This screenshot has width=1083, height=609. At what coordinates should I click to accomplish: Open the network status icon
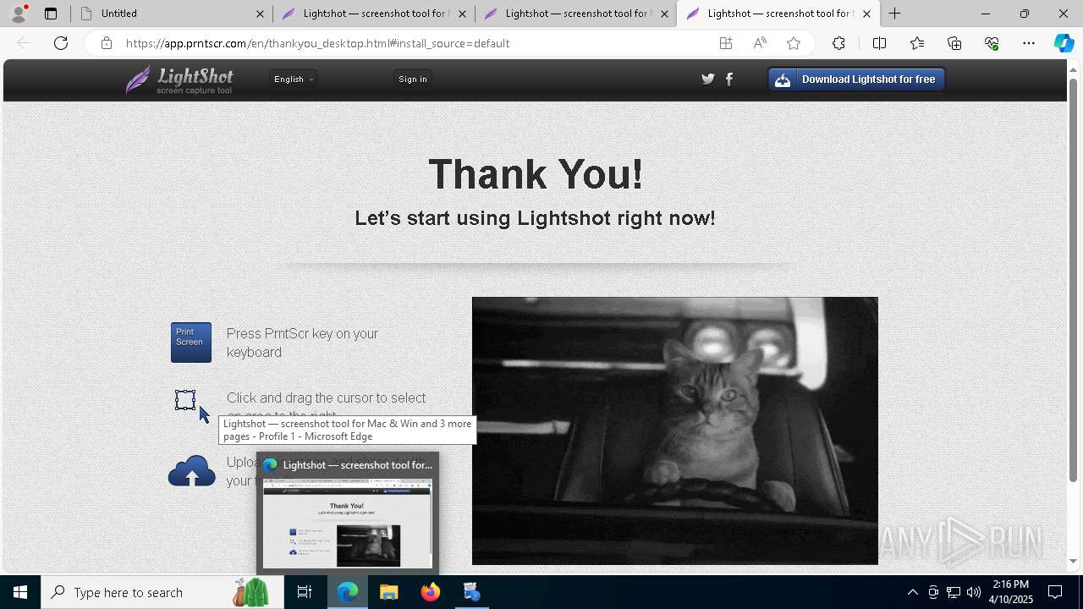(954, 592)
